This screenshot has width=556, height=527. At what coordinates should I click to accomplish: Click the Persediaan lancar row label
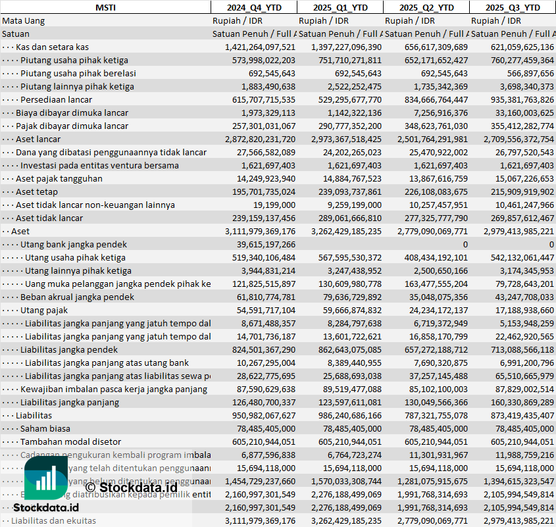[x=56, y=99]
